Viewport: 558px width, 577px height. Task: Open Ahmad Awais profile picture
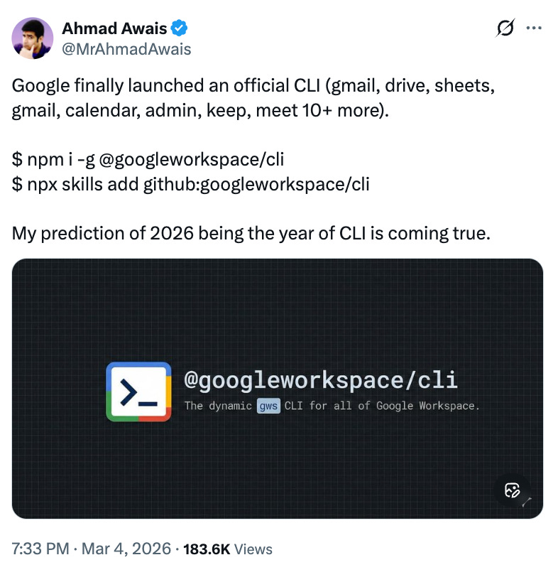(32, 38)
